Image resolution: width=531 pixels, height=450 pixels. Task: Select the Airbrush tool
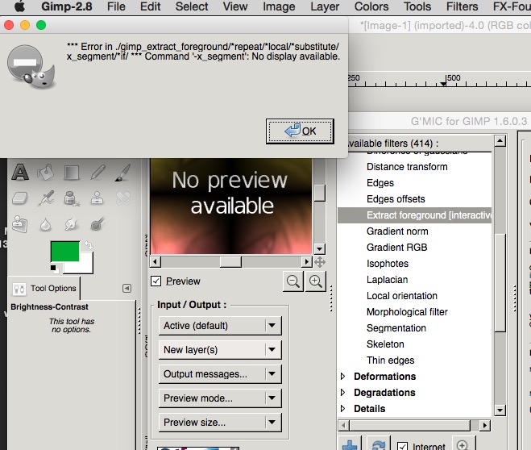[x=46, y=198]
